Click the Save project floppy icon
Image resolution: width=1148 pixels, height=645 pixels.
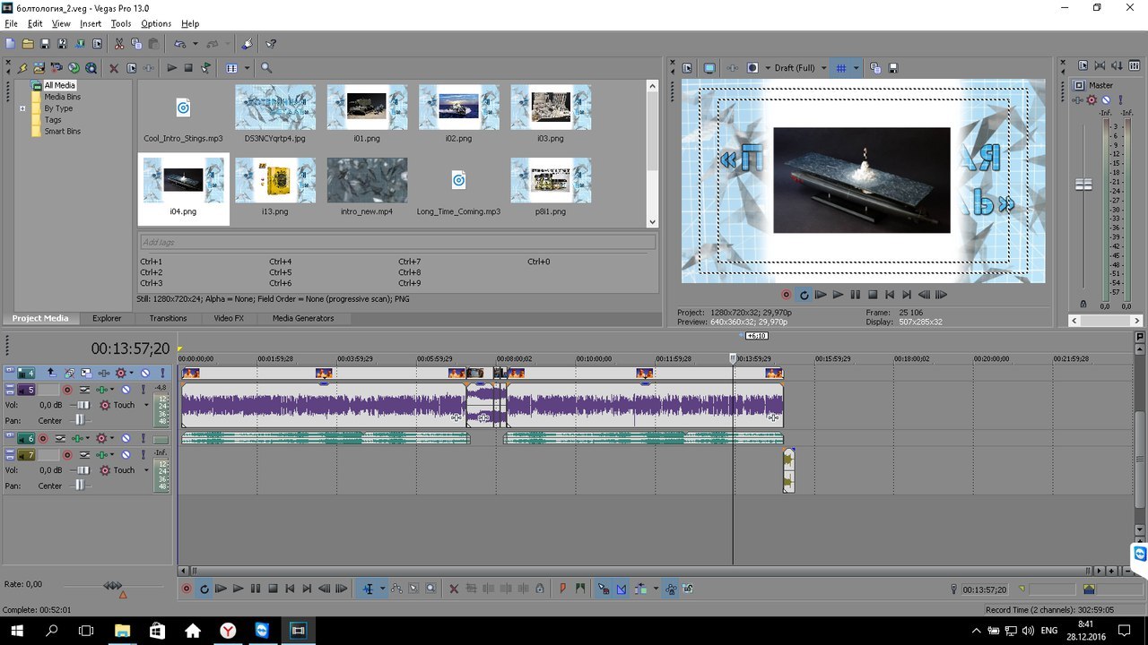pyautogui.click(x=45, y=43)
